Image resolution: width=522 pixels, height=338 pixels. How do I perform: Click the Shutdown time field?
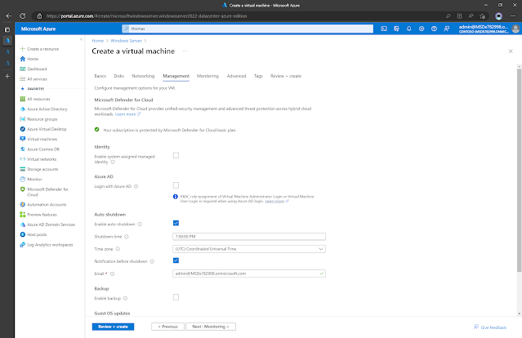point(249,237)
